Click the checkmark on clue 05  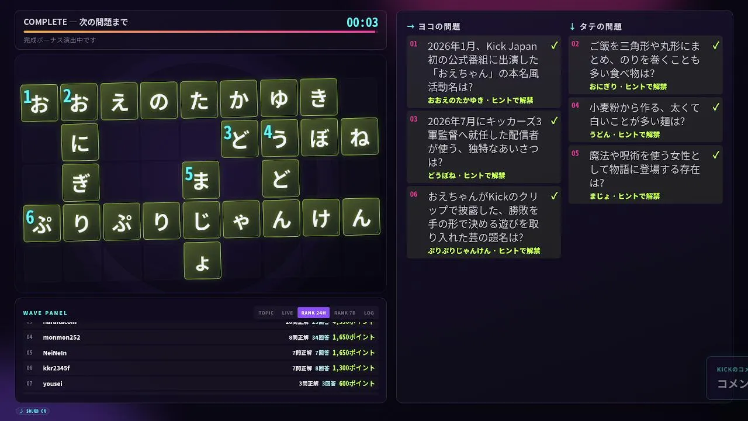716,156
